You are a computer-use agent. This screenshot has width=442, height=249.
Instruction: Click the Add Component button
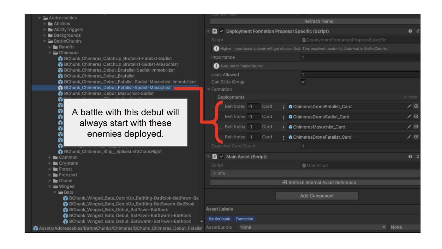click(x=317, y=196)
